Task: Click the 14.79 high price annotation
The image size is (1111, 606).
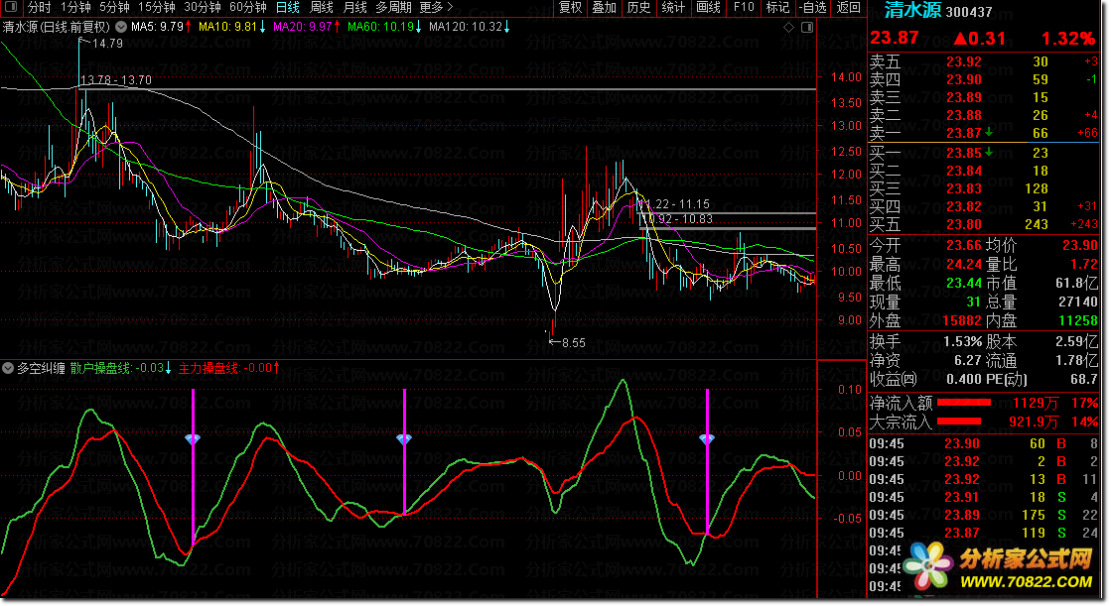Action: pos(107,44)
